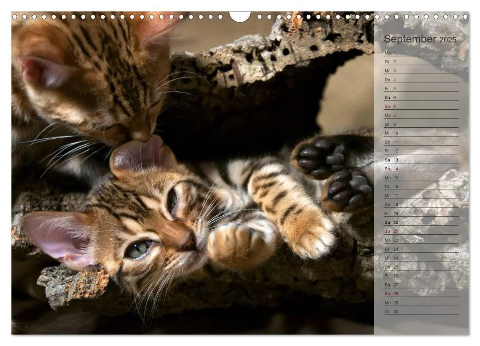Select Di 23 date row
Viewport: 480px width, 346px height.
tap(421, 249)
